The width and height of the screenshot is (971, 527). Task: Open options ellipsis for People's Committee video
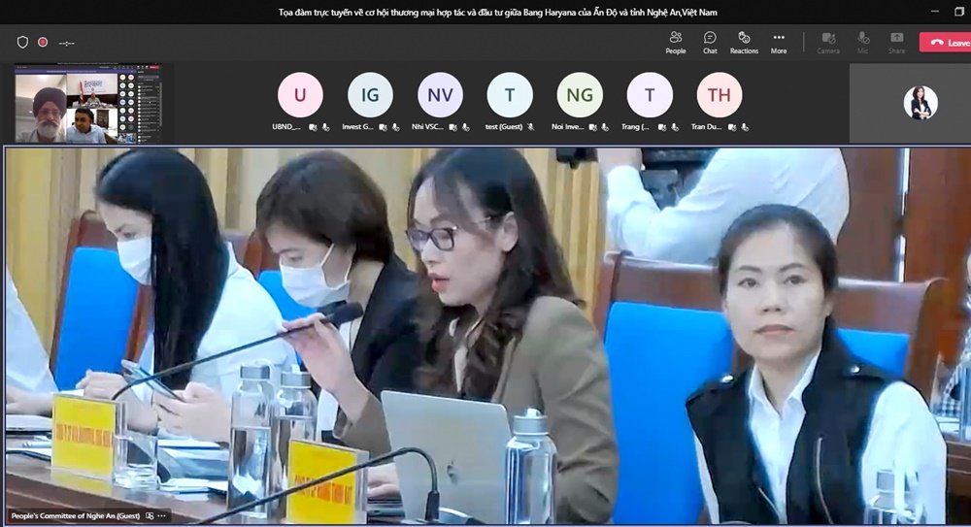pos(162,515)
